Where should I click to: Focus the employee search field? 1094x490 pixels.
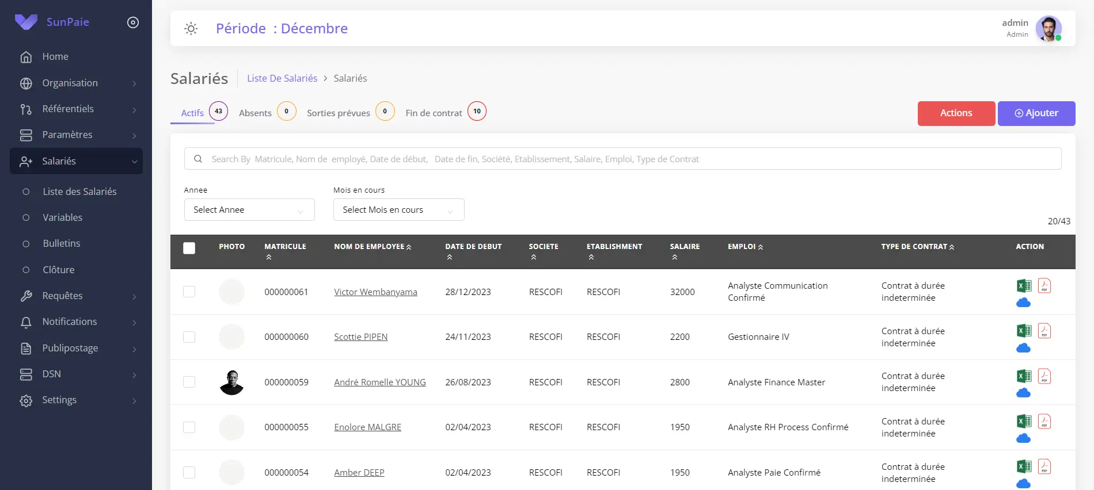[622, 159]
